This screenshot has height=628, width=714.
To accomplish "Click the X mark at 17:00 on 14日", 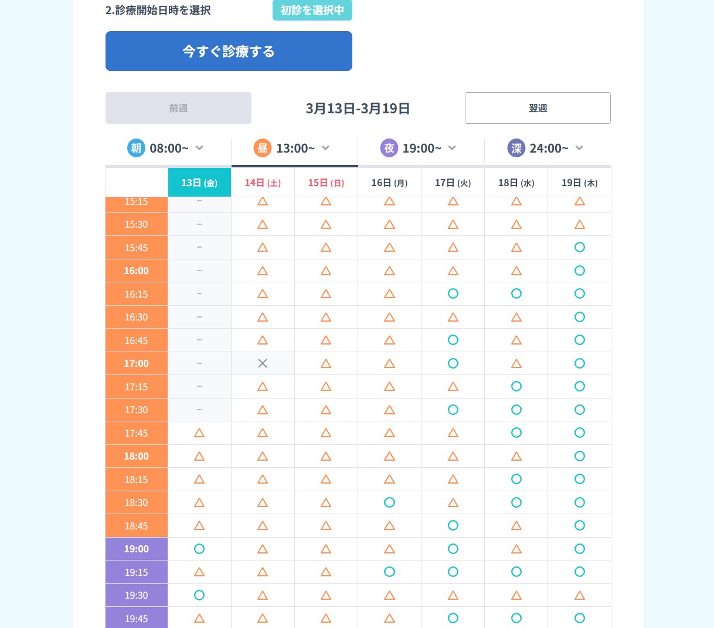I will coord(263,363).
